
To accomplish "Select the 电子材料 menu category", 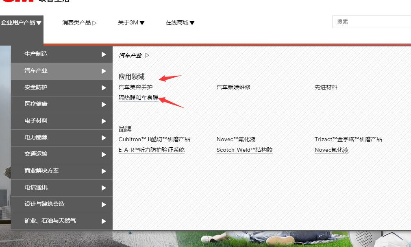I will click(62, 121).
